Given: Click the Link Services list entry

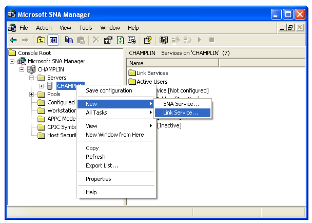Looking at the screenshot, I should [x=152, y=73].
